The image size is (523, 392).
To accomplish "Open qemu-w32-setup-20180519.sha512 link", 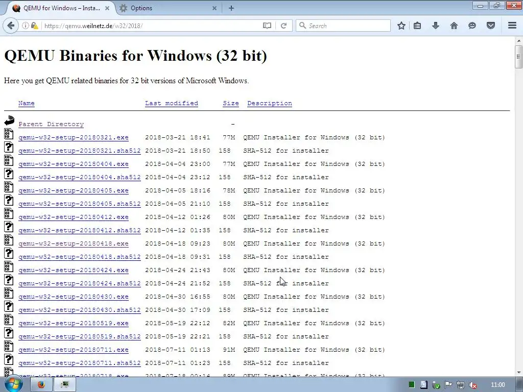I will pyautogui.click(x=79, y=337).
